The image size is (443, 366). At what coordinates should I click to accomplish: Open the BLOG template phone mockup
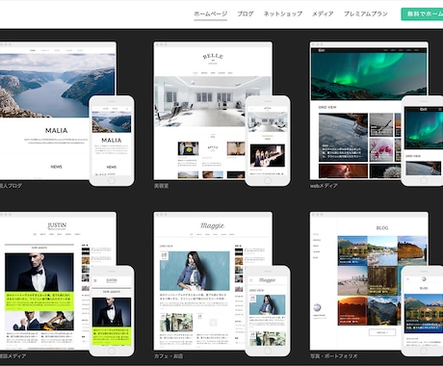tap(422, 311)
